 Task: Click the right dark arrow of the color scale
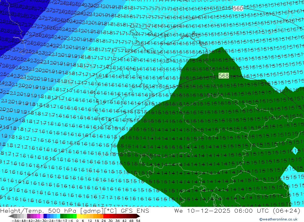[x=138, y=216]
